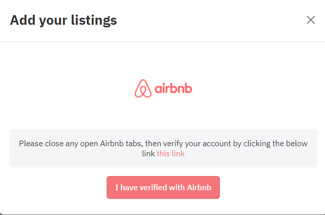Open the pink 'this link' hyperlink

pyautogui.click(x=170, y=154)
